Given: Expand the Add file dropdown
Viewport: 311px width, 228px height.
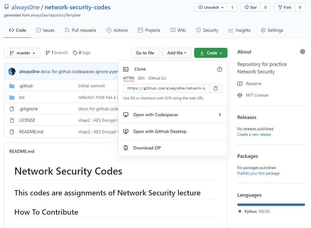Looking at the screenshot, I should (x=177, y=53).
